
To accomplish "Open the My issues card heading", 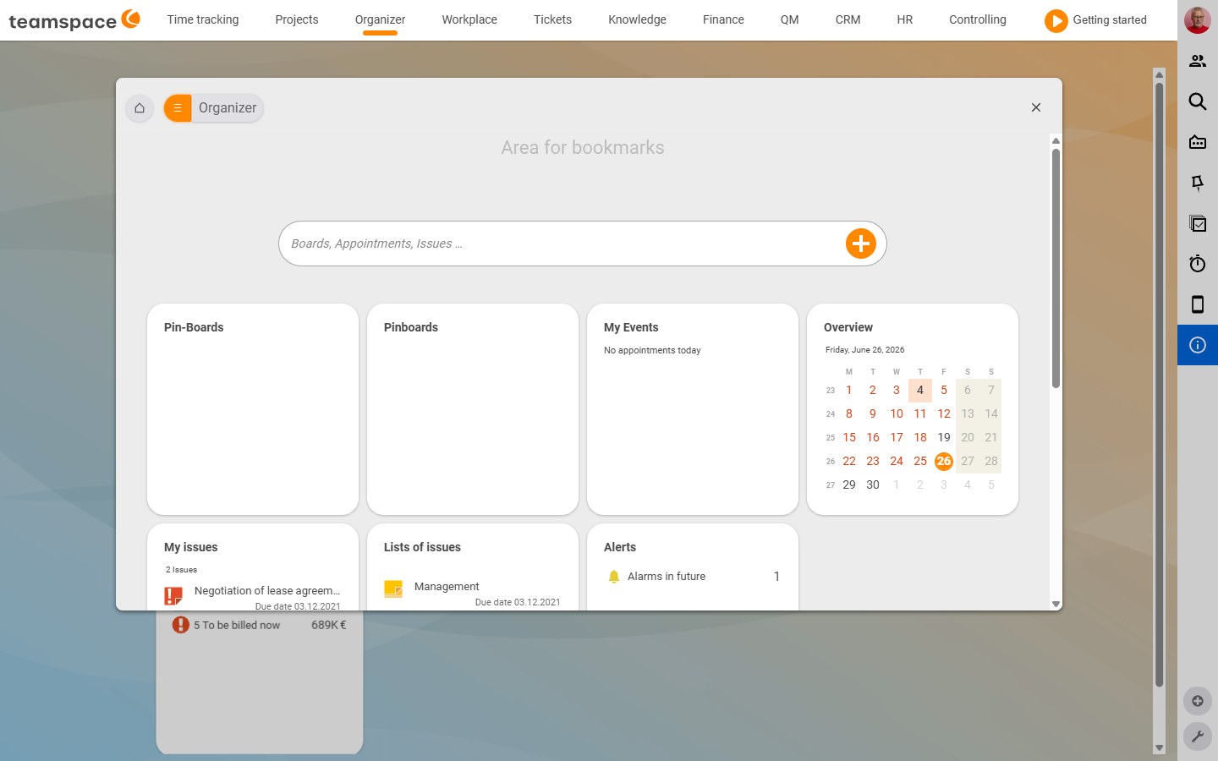I will click(x=191, y=547).
